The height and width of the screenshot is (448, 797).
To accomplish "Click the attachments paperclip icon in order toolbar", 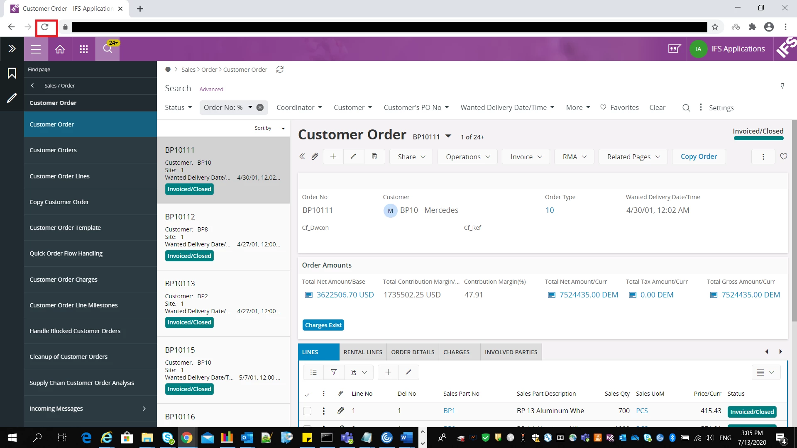I will coord(315,156).
